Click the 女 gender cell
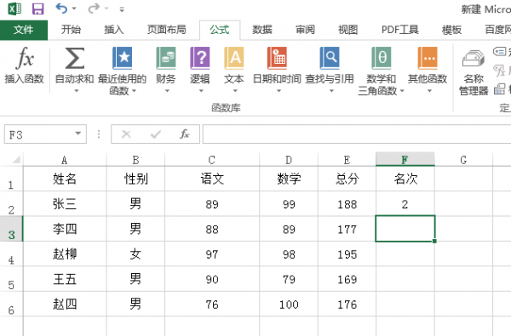This screenshot has height=336, width=511. coord(135,254)
